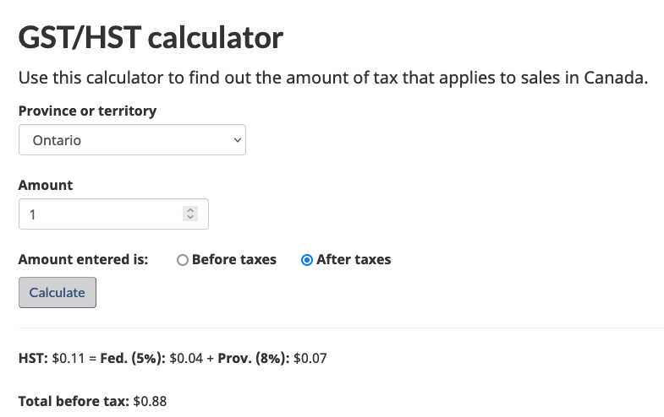The height and width of the screenshot is (417, 664).
Task: Open the Province or territory dropdown
Action: pyautogui.click(x=131, y=140)
